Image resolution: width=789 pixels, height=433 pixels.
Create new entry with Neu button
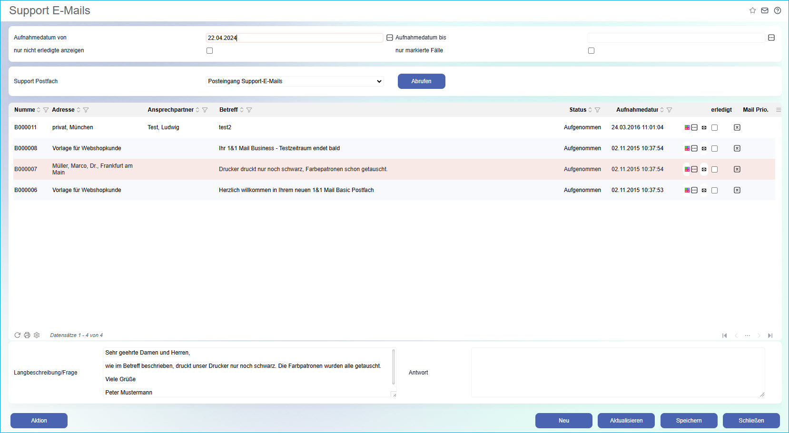click(x=564, y=421)
